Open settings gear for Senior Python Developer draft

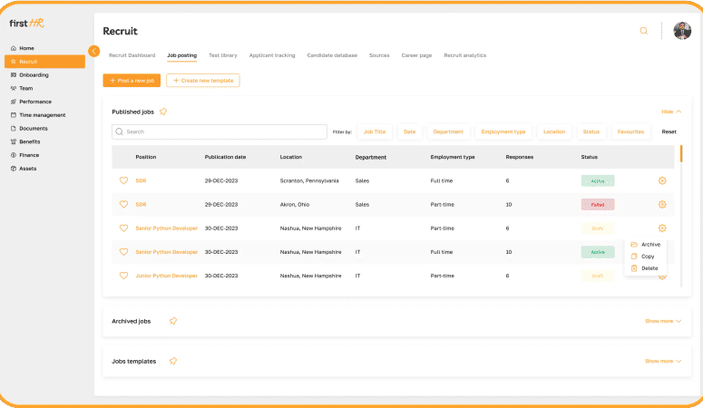662,228
